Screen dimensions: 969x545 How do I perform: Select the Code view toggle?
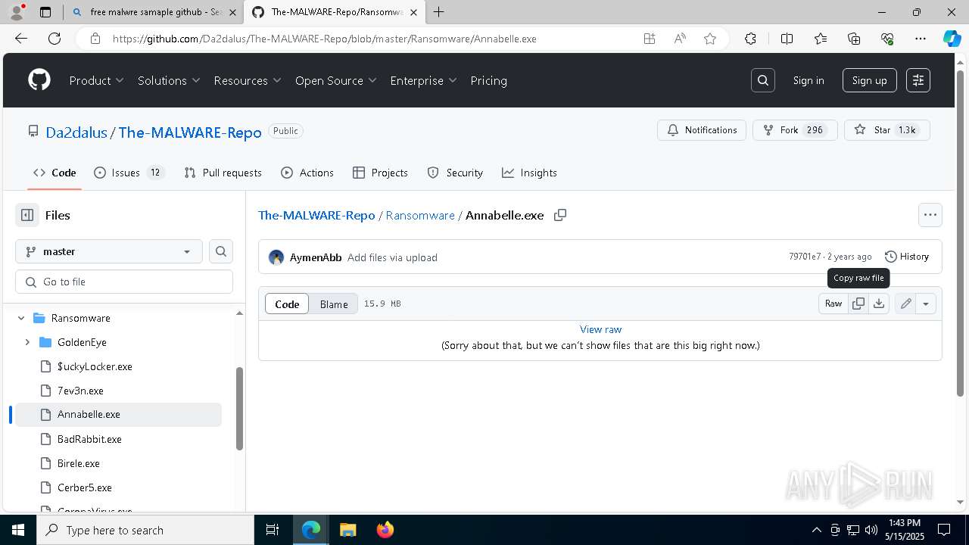pos(287,304)
